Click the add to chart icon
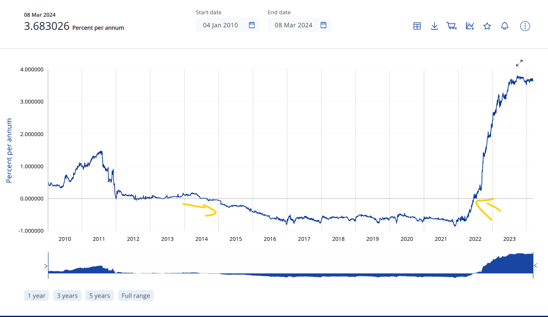Screen dimensions: 548x317 point(470,26)
